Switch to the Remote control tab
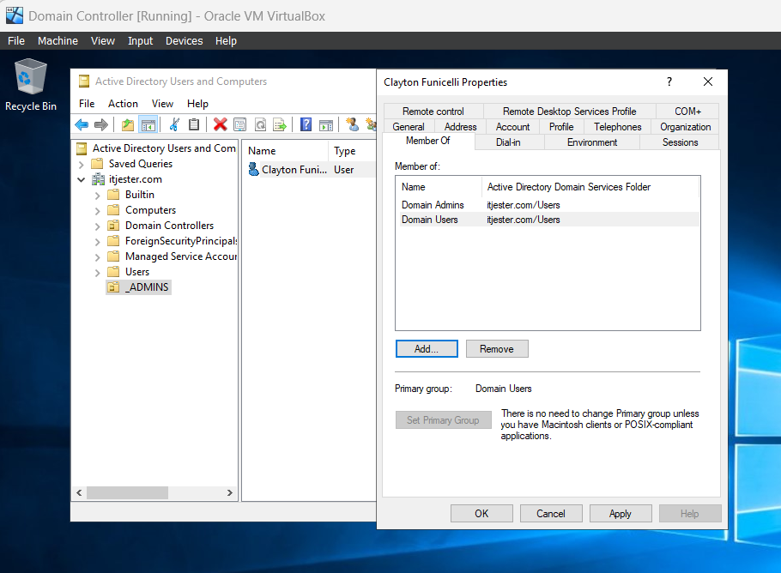This screenshot has width=781, height=573. pyautogui.click(x=433, y=112)
